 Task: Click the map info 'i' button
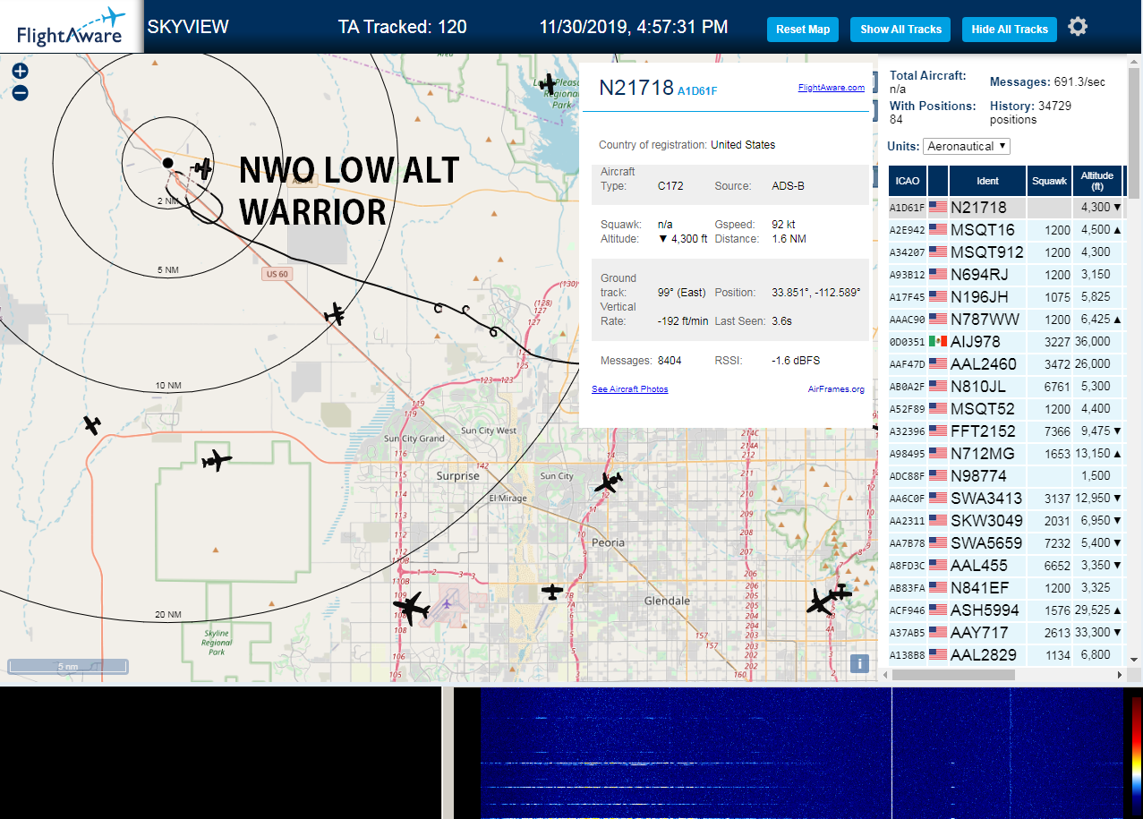859,663
